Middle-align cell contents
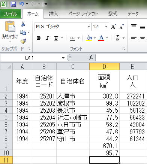 tap(142, 27)
